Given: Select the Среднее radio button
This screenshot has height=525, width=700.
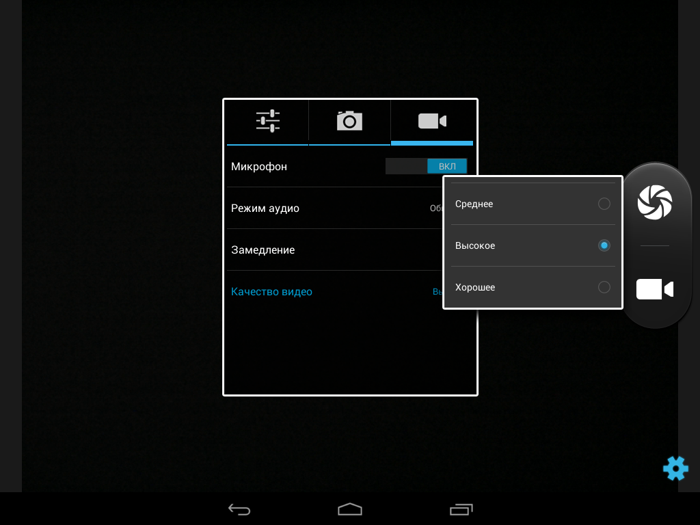Looking at the screenshot, I should coord(604,204).
